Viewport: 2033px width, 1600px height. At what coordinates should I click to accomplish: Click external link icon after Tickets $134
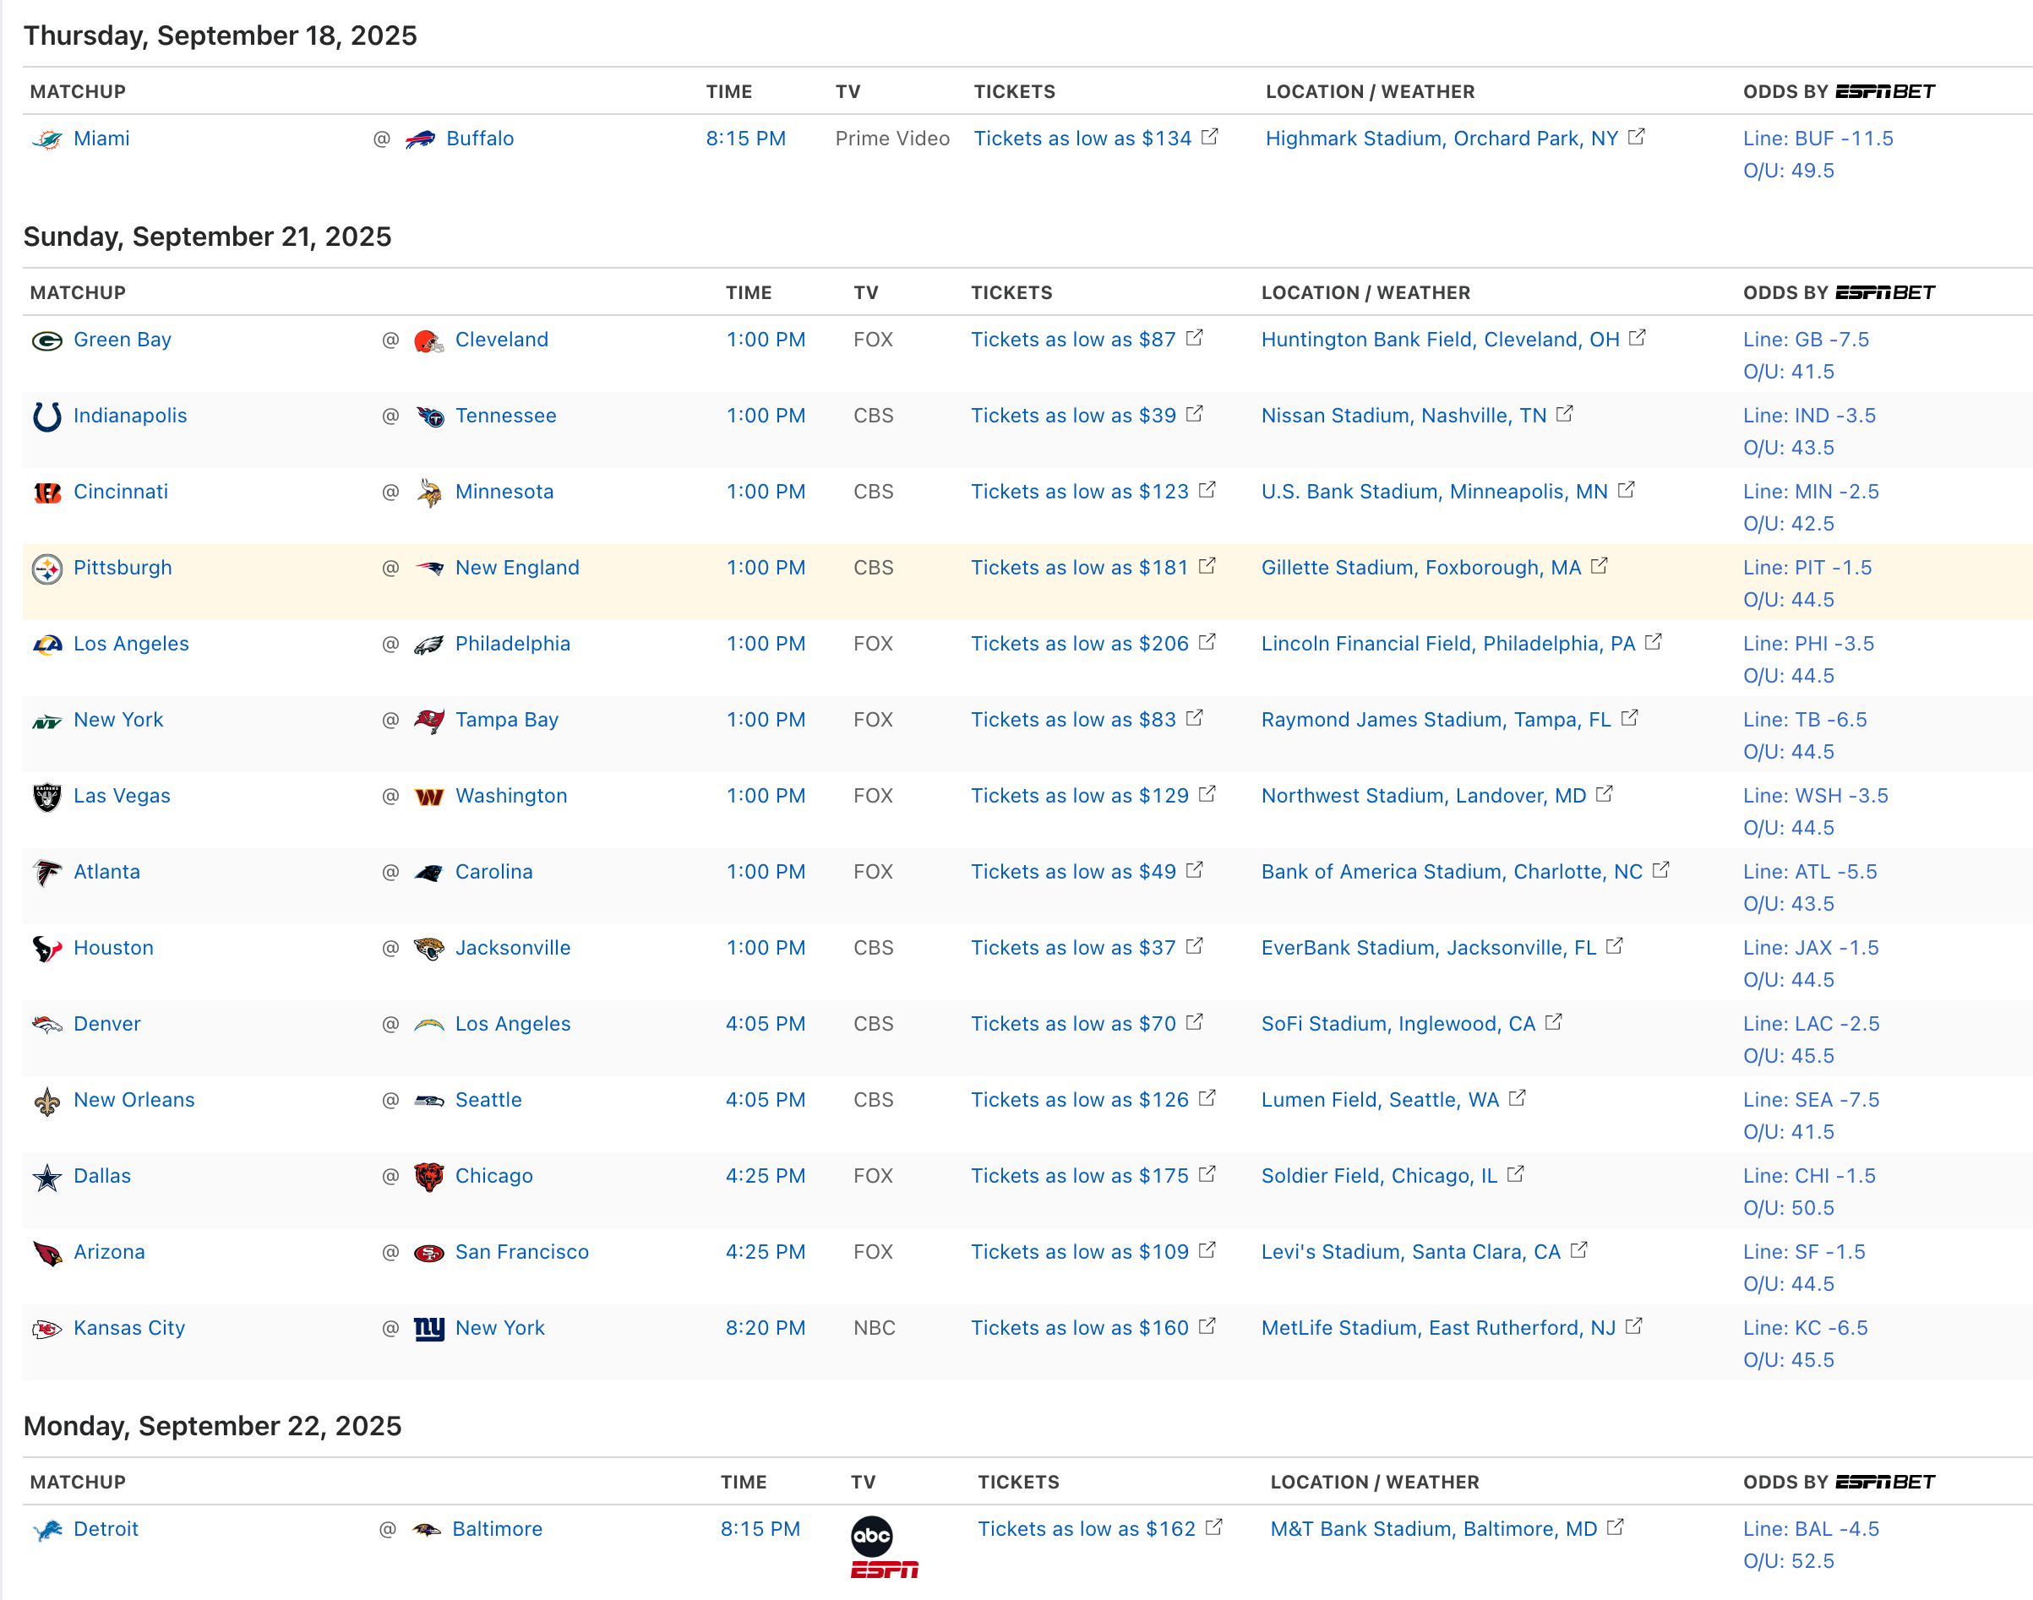[1209, 137]
